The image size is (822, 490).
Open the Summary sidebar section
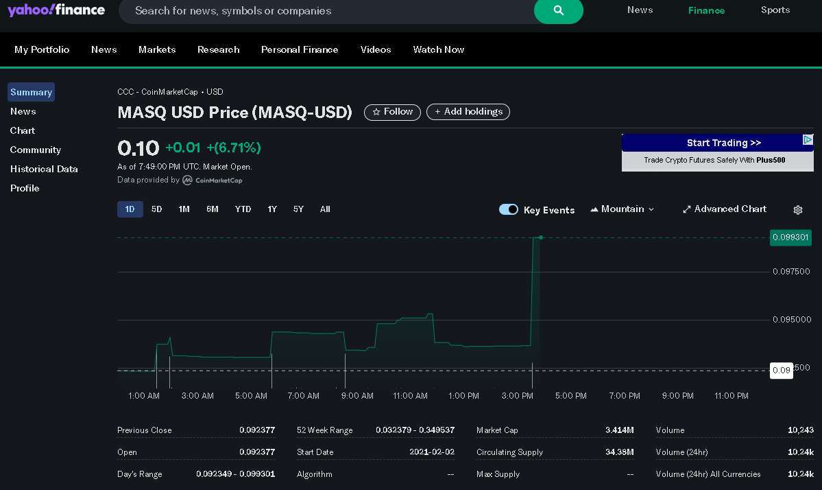coord(31,93)
